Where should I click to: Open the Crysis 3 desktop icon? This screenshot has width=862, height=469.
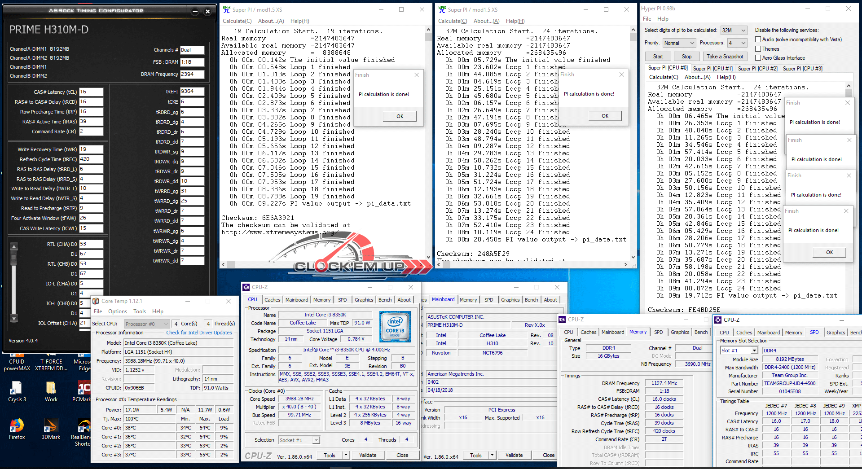coord(17,388)
